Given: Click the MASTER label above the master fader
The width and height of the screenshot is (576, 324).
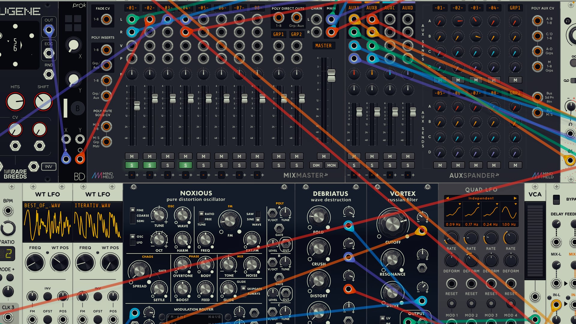Looking at the screenshot, I should pyautogui.click(x=324, y=46).
